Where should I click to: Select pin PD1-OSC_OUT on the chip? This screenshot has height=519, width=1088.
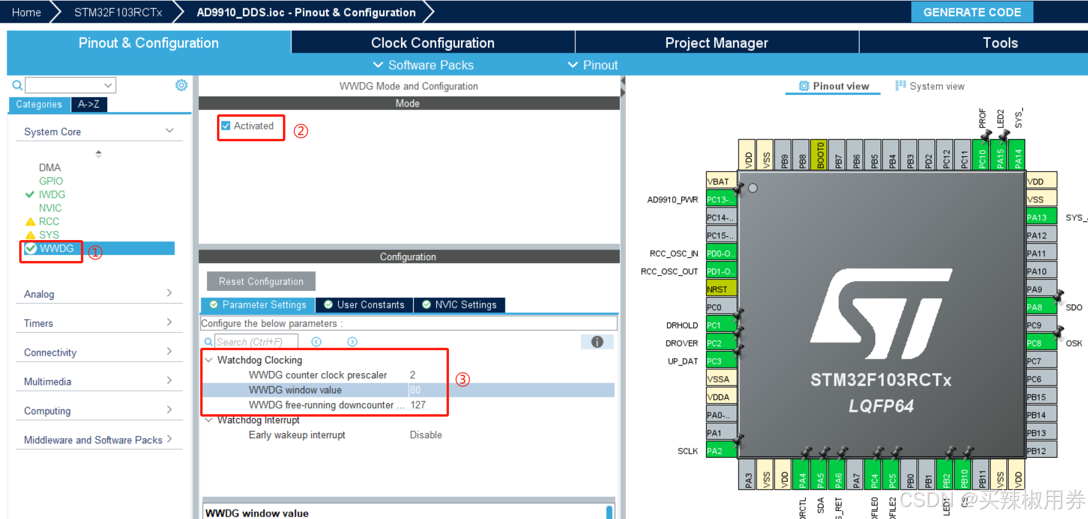pos(721,271)
